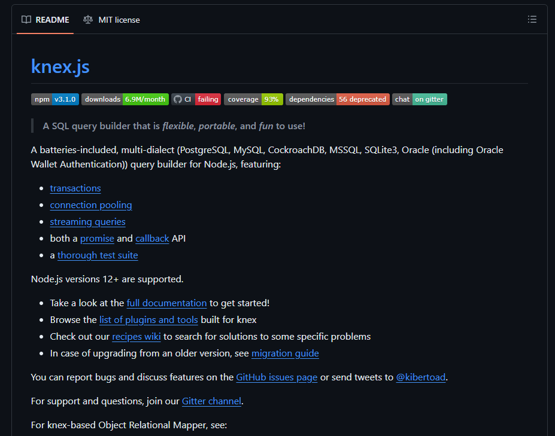This screenshot has height=436, width=555.
Task: Open the README outline list icon
Action: (x=532, y=20)
